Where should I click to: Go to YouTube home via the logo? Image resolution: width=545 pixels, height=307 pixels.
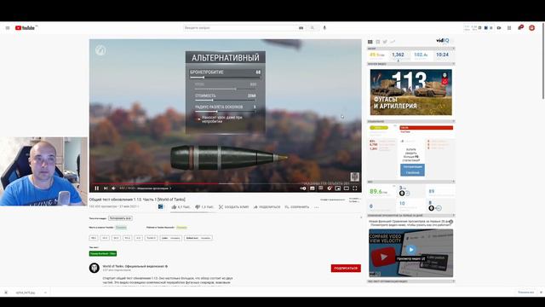click(25, 28)
